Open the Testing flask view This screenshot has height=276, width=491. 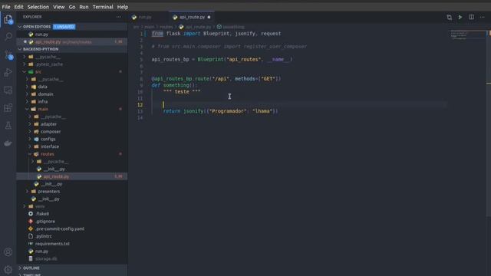click(x=8, y=126)
